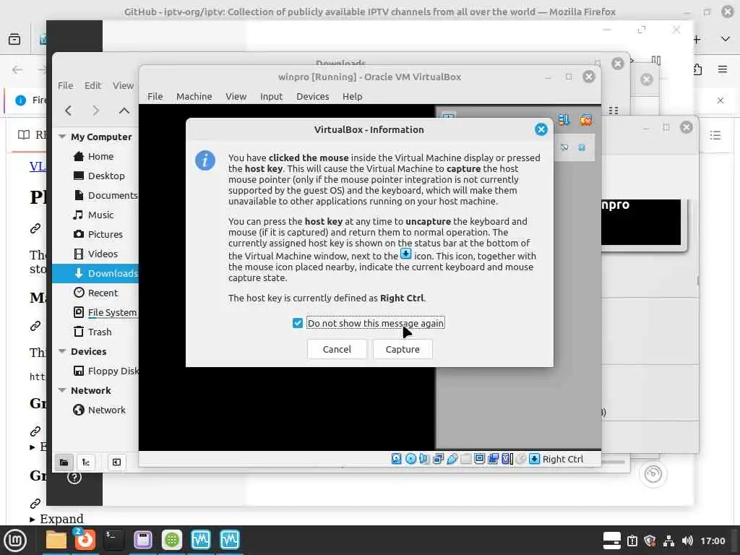This screenshot has width=740, height=555.
Task: Select Recent in the sidebar
Action: (x=95, y=293)
